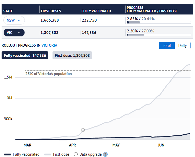
Task: Click the APR axis label
Action: click(73, 145)
